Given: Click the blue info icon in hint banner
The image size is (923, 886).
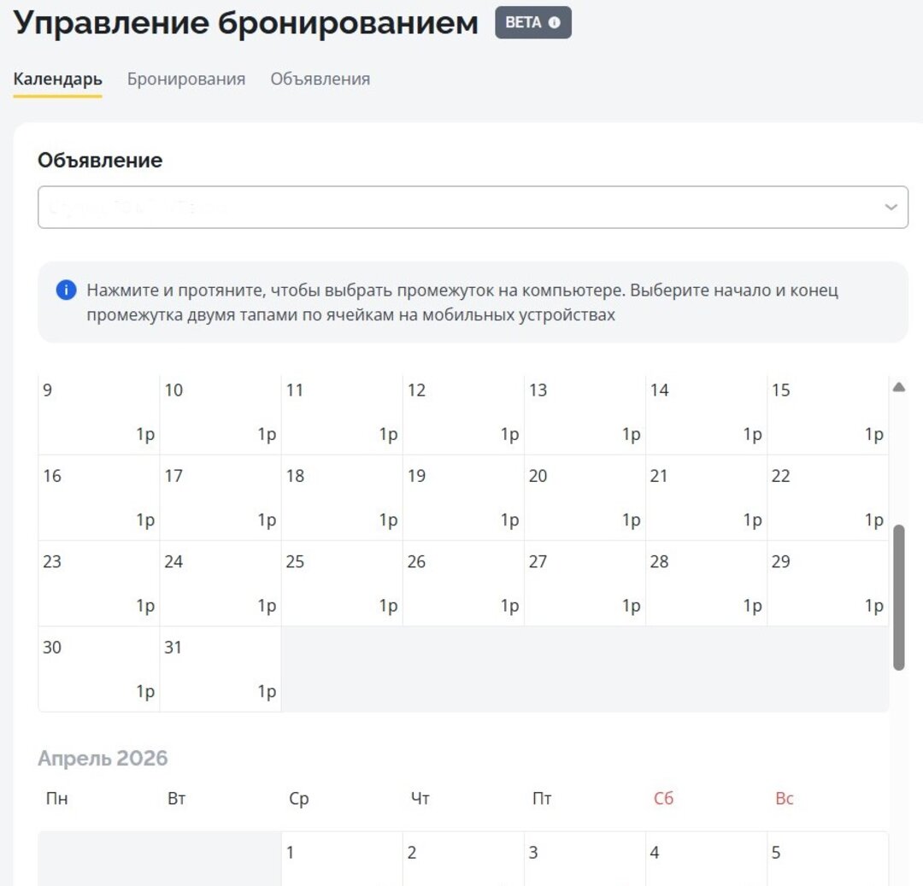Looking at the screenshot, I should tap(66, 290).
